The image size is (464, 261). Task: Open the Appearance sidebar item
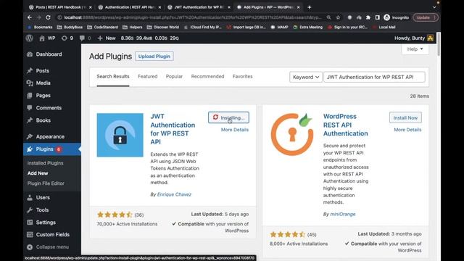50,137
